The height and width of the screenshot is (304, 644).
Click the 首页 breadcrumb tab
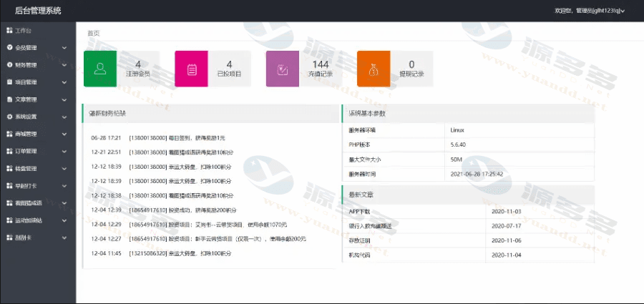pos(93,34)
